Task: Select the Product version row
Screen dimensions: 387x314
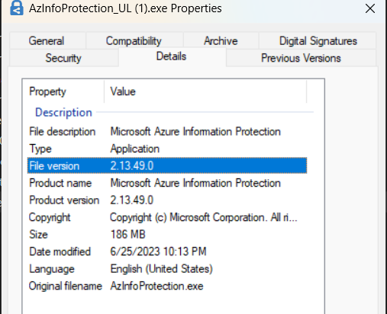Action: click(x=167, y=200)
